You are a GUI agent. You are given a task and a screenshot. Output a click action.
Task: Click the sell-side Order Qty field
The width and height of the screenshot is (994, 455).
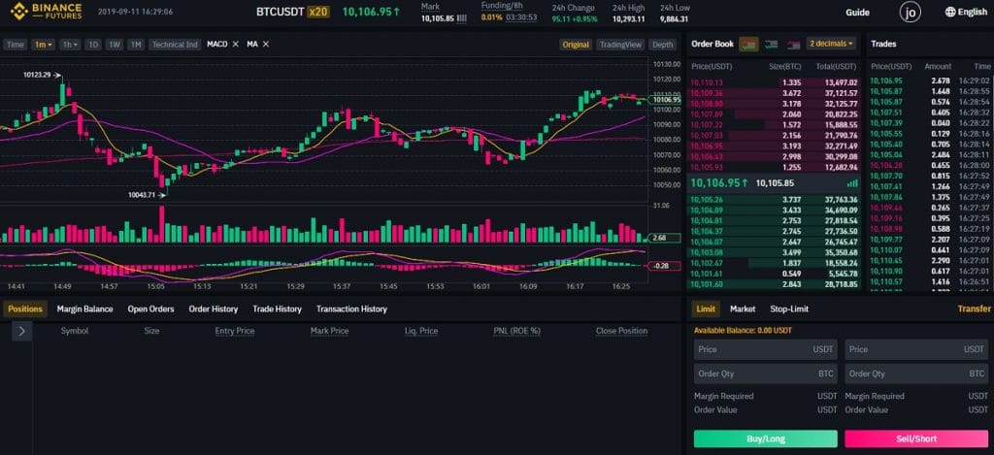point(916,374)
